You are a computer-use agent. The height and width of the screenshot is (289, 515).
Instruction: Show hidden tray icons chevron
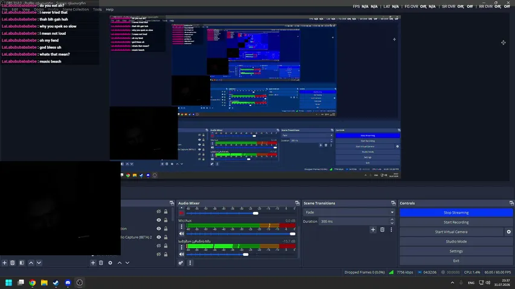[x=452, y=283]
